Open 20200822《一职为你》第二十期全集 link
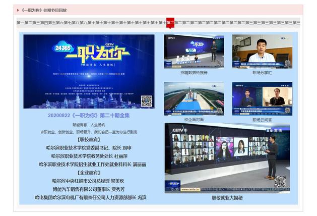This screenshot has height=216, width=317. click(89, 116)
